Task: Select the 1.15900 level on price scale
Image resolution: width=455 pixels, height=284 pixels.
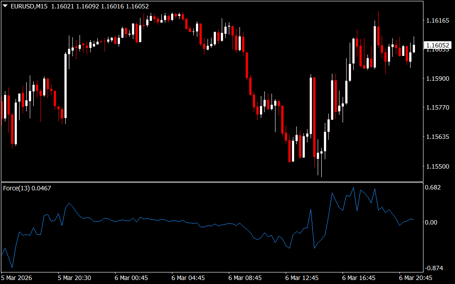Action: point(437,79)
